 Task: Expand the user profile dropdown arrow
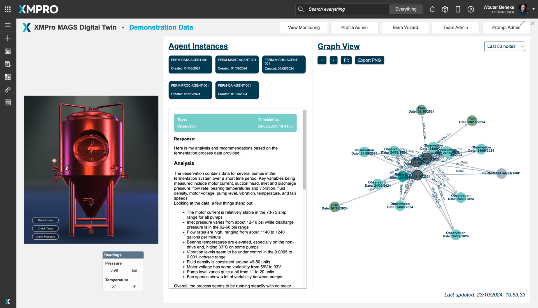click(534, 9)
